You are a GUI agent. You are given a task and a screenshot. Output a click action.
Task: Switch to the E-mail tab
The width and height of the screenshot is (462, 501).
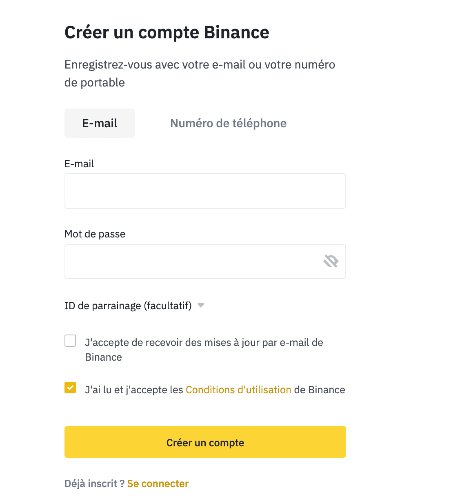click(100, 123)
